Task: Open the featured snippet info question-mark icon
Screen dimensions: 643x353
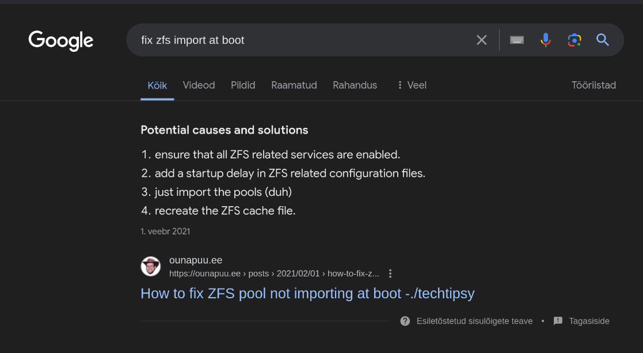Action: point(405,321)
